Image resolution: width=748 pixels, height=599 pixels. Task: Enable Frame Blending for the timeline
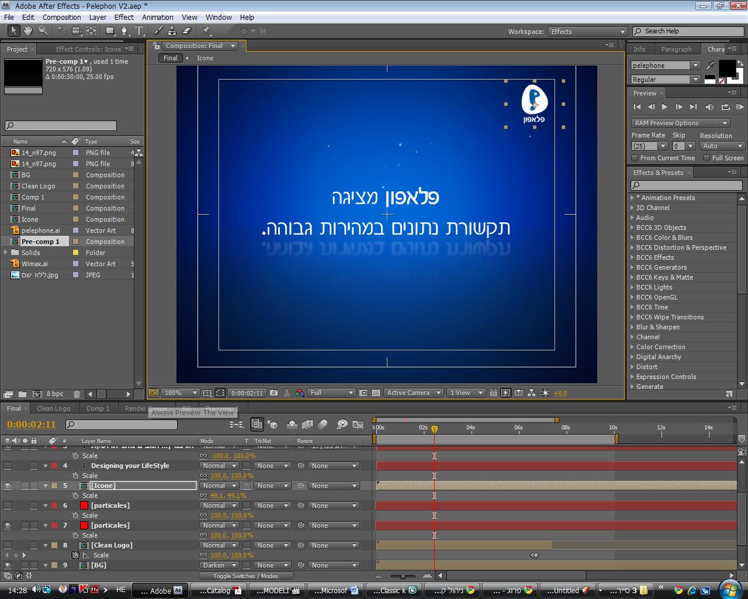pyautogui.click(x=307, y=424)
